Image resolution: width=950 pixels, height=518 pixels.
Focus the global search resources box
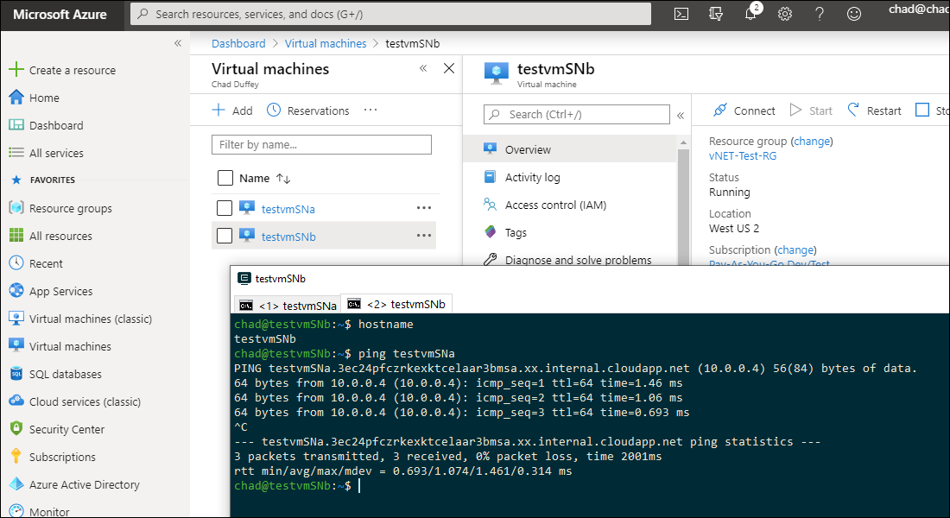click(x=390, y=14)
